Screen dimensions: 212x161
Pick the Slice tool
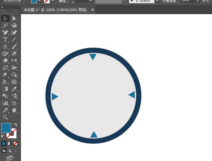pos(5,110)
